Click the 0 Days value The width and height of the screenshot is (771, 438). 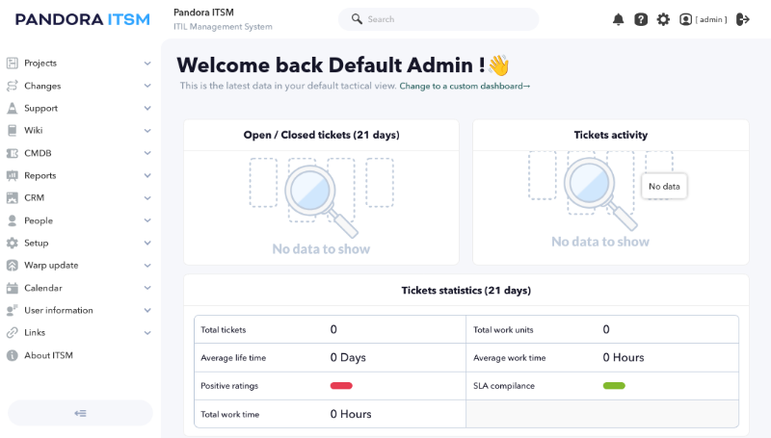pyautogui.click(x=348, y=357)
